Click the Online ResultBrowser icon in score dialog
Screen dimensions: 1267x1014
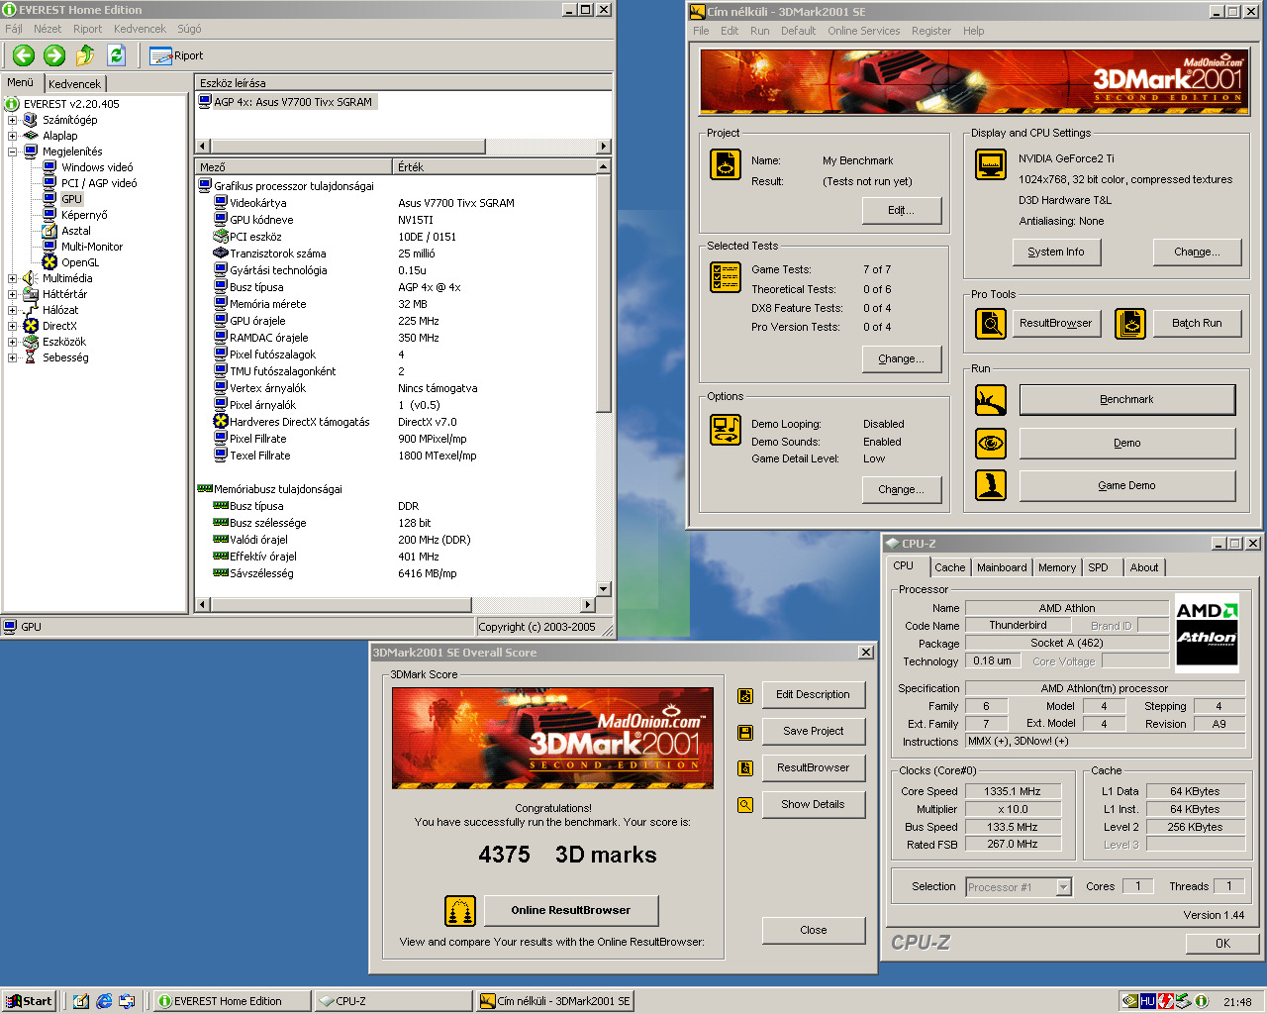460,910
